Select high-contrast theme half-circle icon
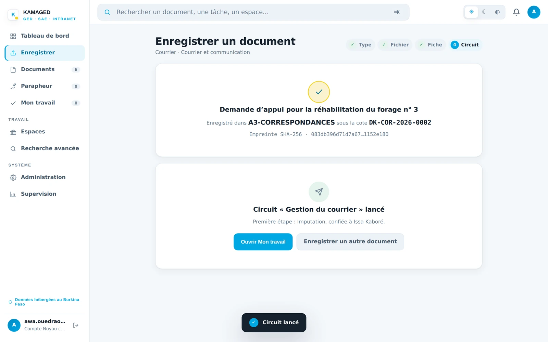Screen dimensions: 548x342 pos(497,12)
